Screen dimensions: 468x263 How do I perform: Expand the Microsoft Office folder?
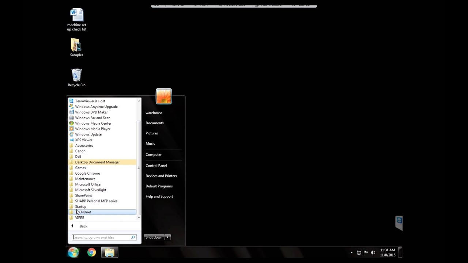point(102,184)
